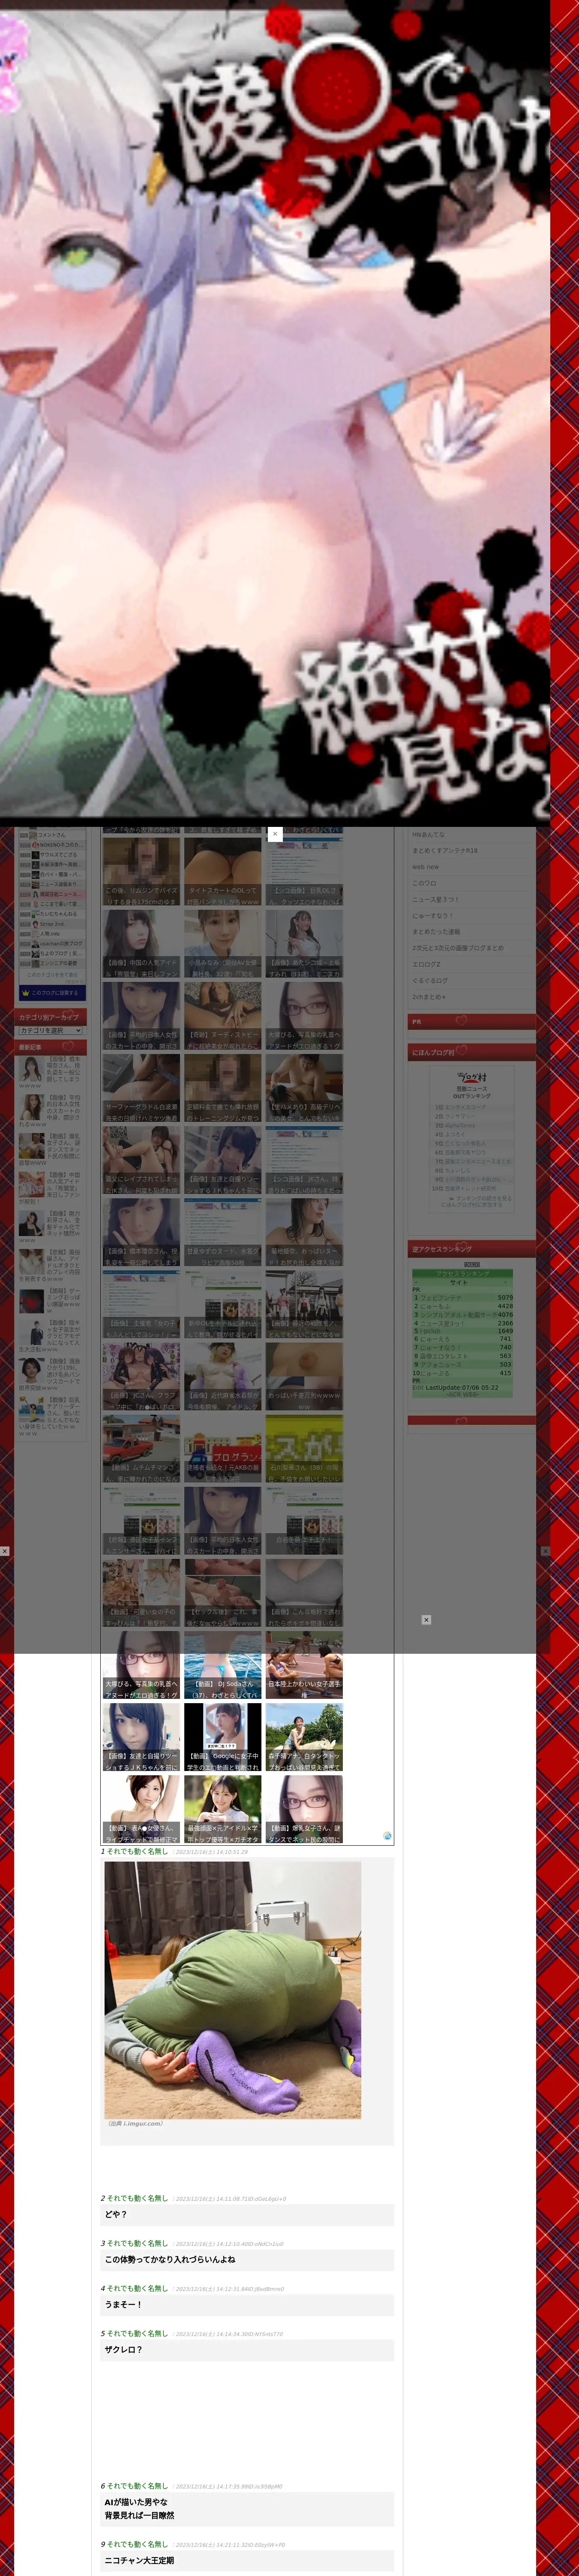
Task: Open the DJ Sodaさん video thumbnail
Action: [x=222, y=1665]
